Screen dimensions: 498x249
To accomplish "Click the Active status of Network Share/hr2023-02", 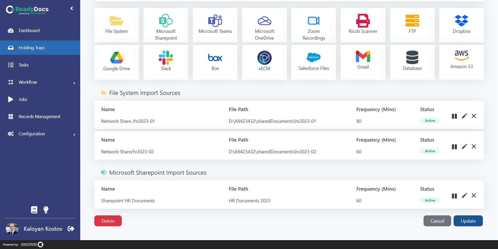I will [x=430, y=151].
